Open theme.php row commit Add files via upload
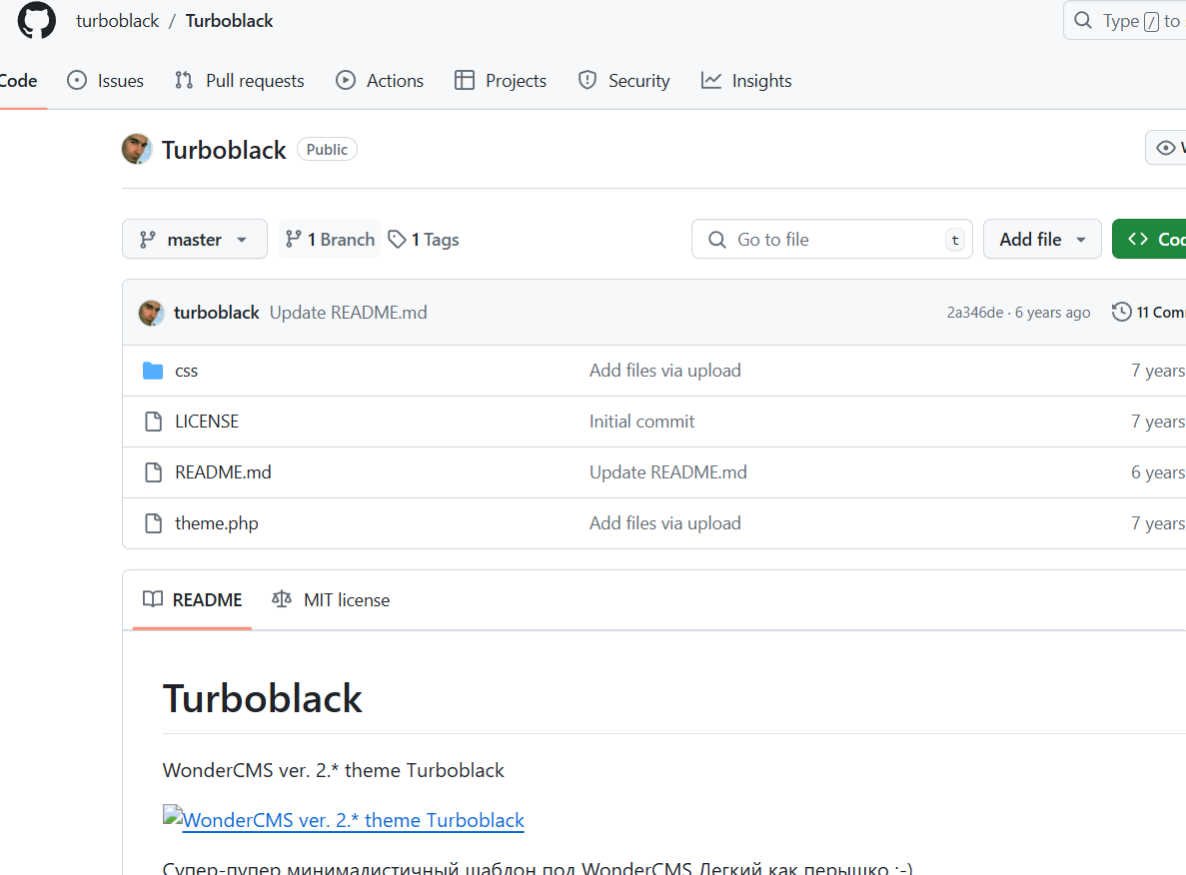 (664, 523)
